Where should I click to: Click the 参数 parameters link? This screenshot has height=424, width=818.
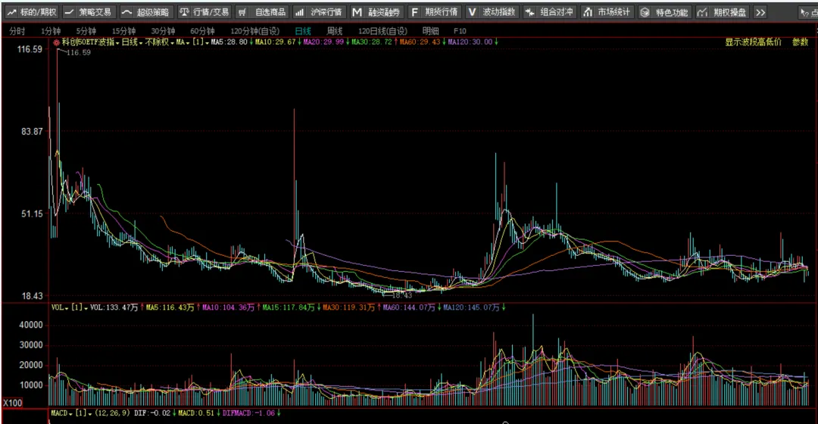pyautogui.click(x=800, y=42)
